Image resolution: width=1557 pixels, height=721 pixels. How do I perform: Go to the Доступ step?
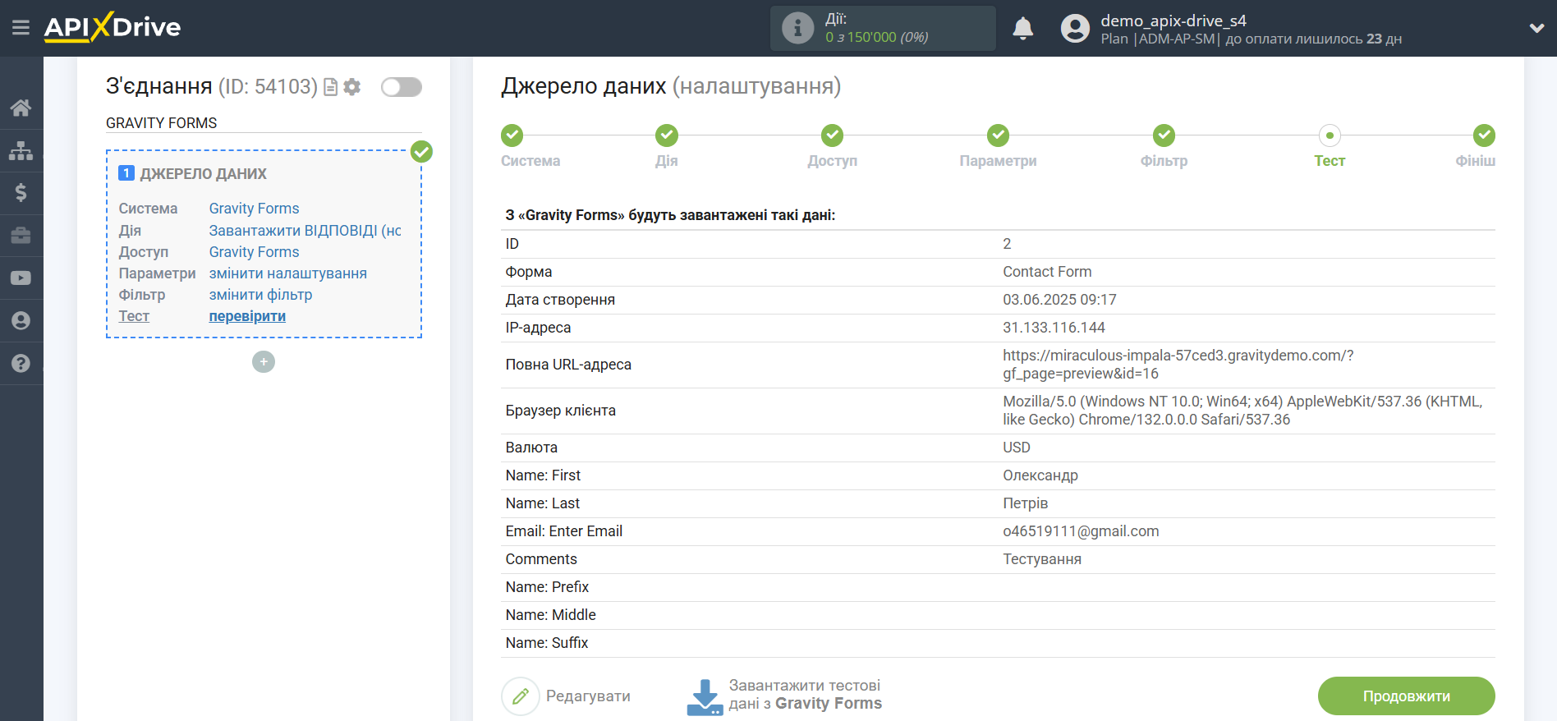click(x=833, y=135)
